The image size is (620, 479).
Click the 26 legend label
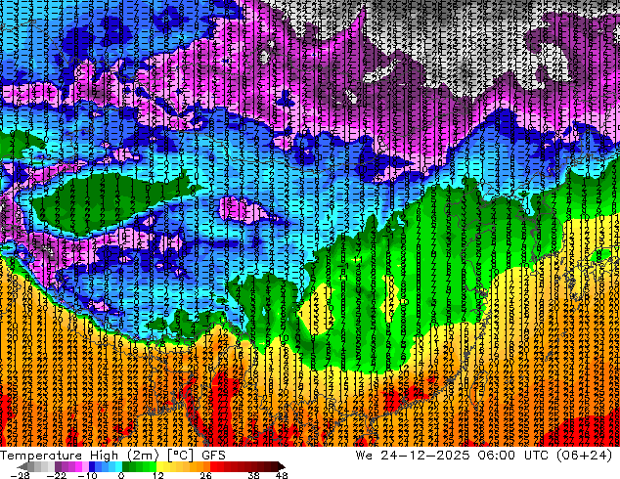[205, 475]
